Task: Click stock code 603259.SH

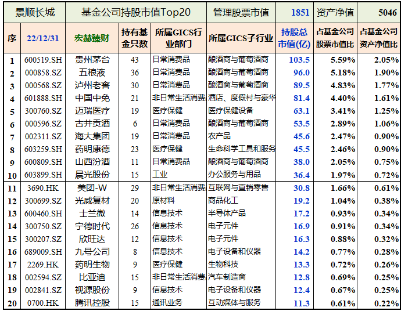Action: click(43, 149)
